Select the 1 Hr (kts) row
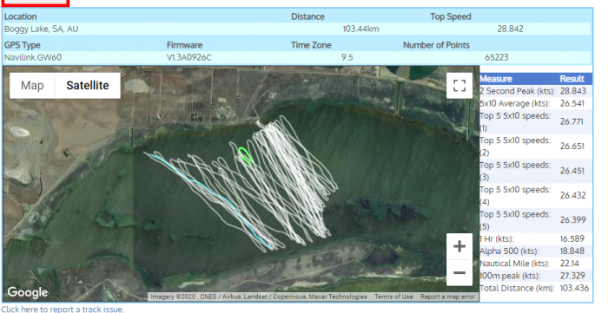Screen dimensions: 608x313 [536, 238]
